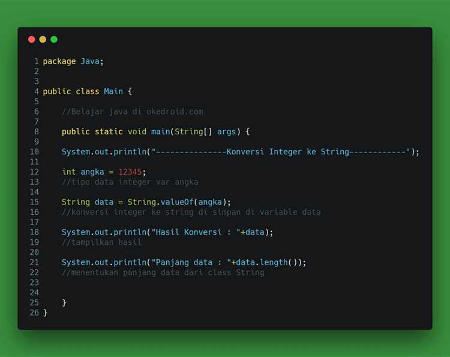Click the 'String data = String.valueOf(angka);' line
The height and width of the screenshot is (357, 450).
tap(146, 202)
